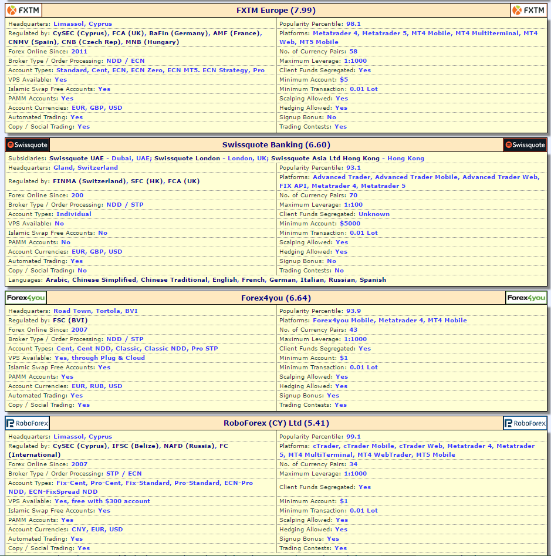551x556 pixels.
Task: Click the ECN Strategy account type
Action: [225, 70]
